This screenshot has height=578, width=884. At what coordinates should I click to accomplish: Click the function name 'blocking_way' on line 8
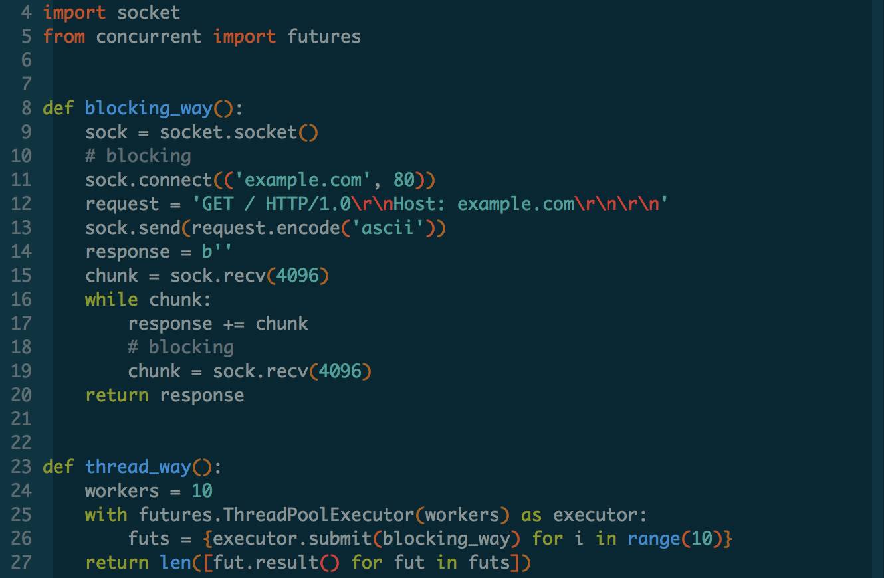coord(148,108)
